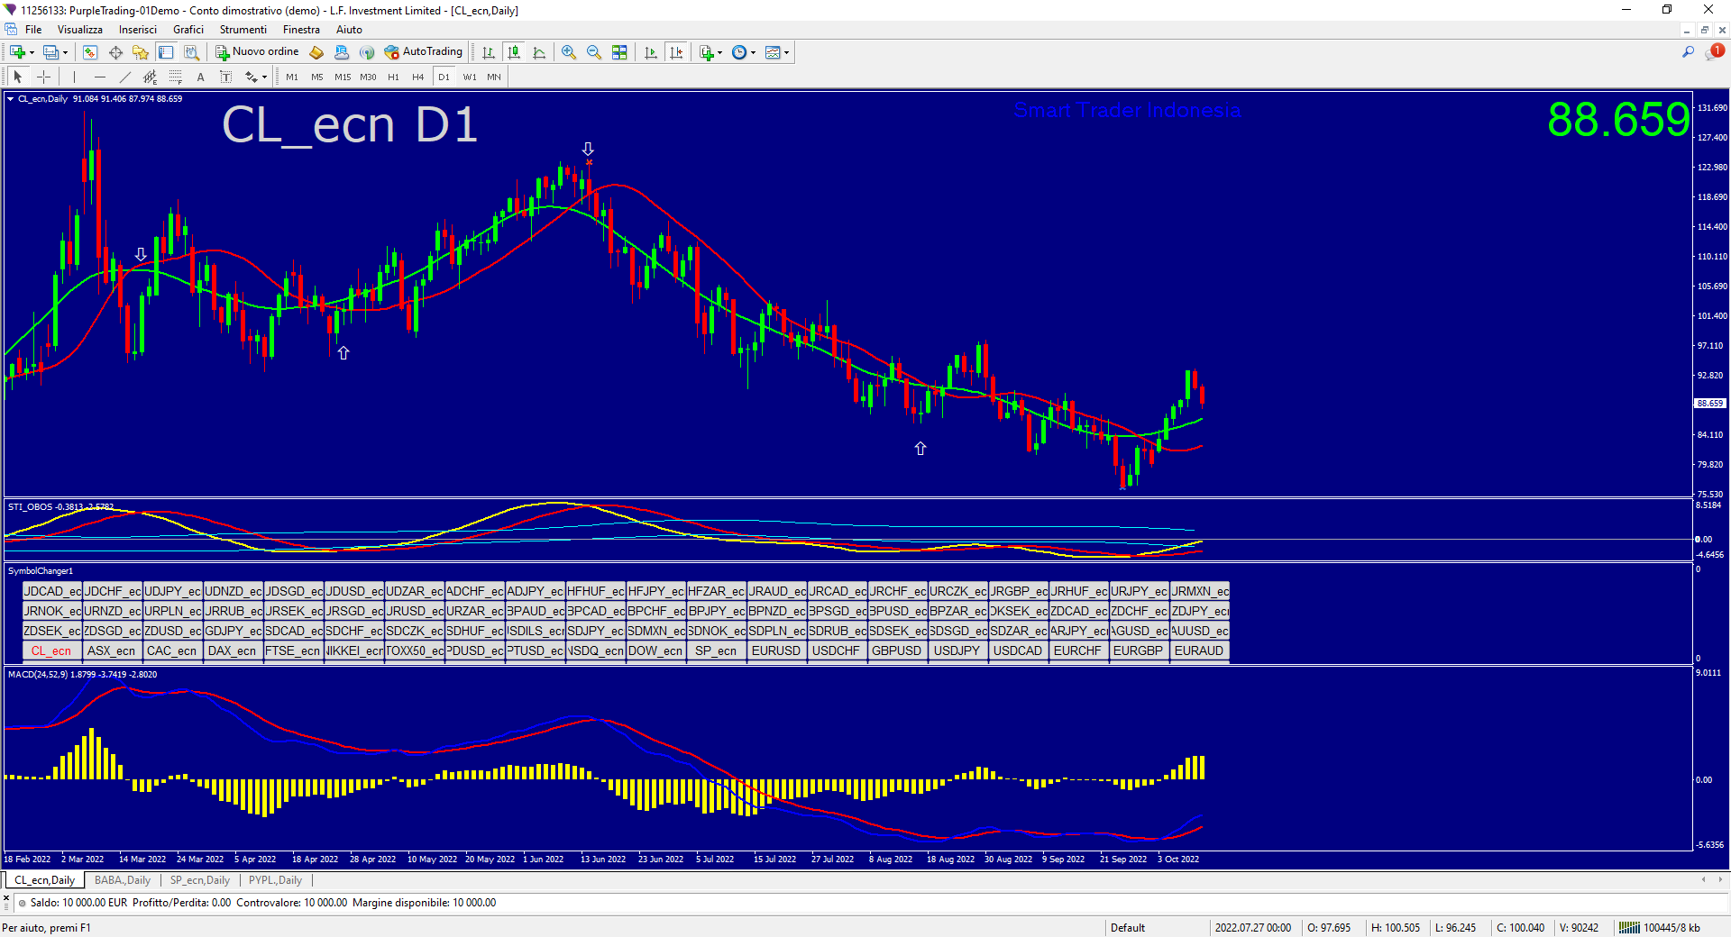The image size is (1731, 937).
Task: Open the VPS cloud icon
Action: coord(342,52)
